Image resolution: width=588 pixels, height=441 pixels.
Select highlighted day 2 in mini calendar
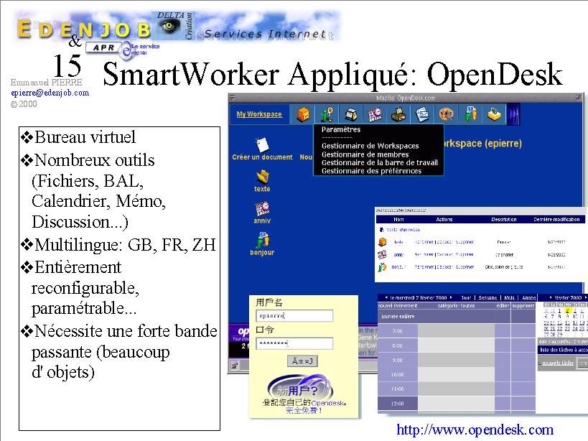coord(567,311)
